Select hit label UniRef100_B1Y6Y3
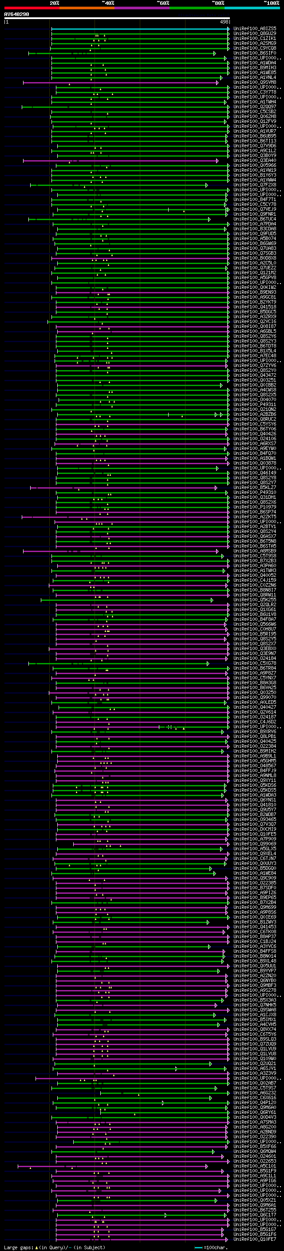 coord(255,175)
